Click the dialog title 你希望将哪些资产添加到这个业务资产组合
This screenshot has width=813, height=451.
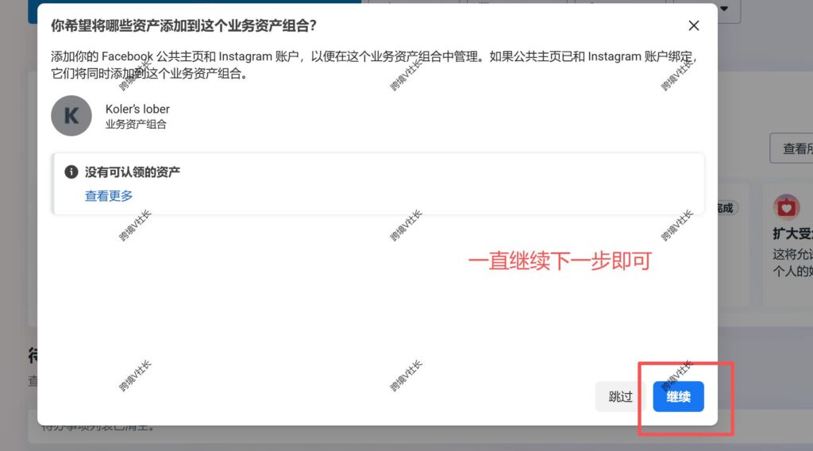[x=183, y=25]
